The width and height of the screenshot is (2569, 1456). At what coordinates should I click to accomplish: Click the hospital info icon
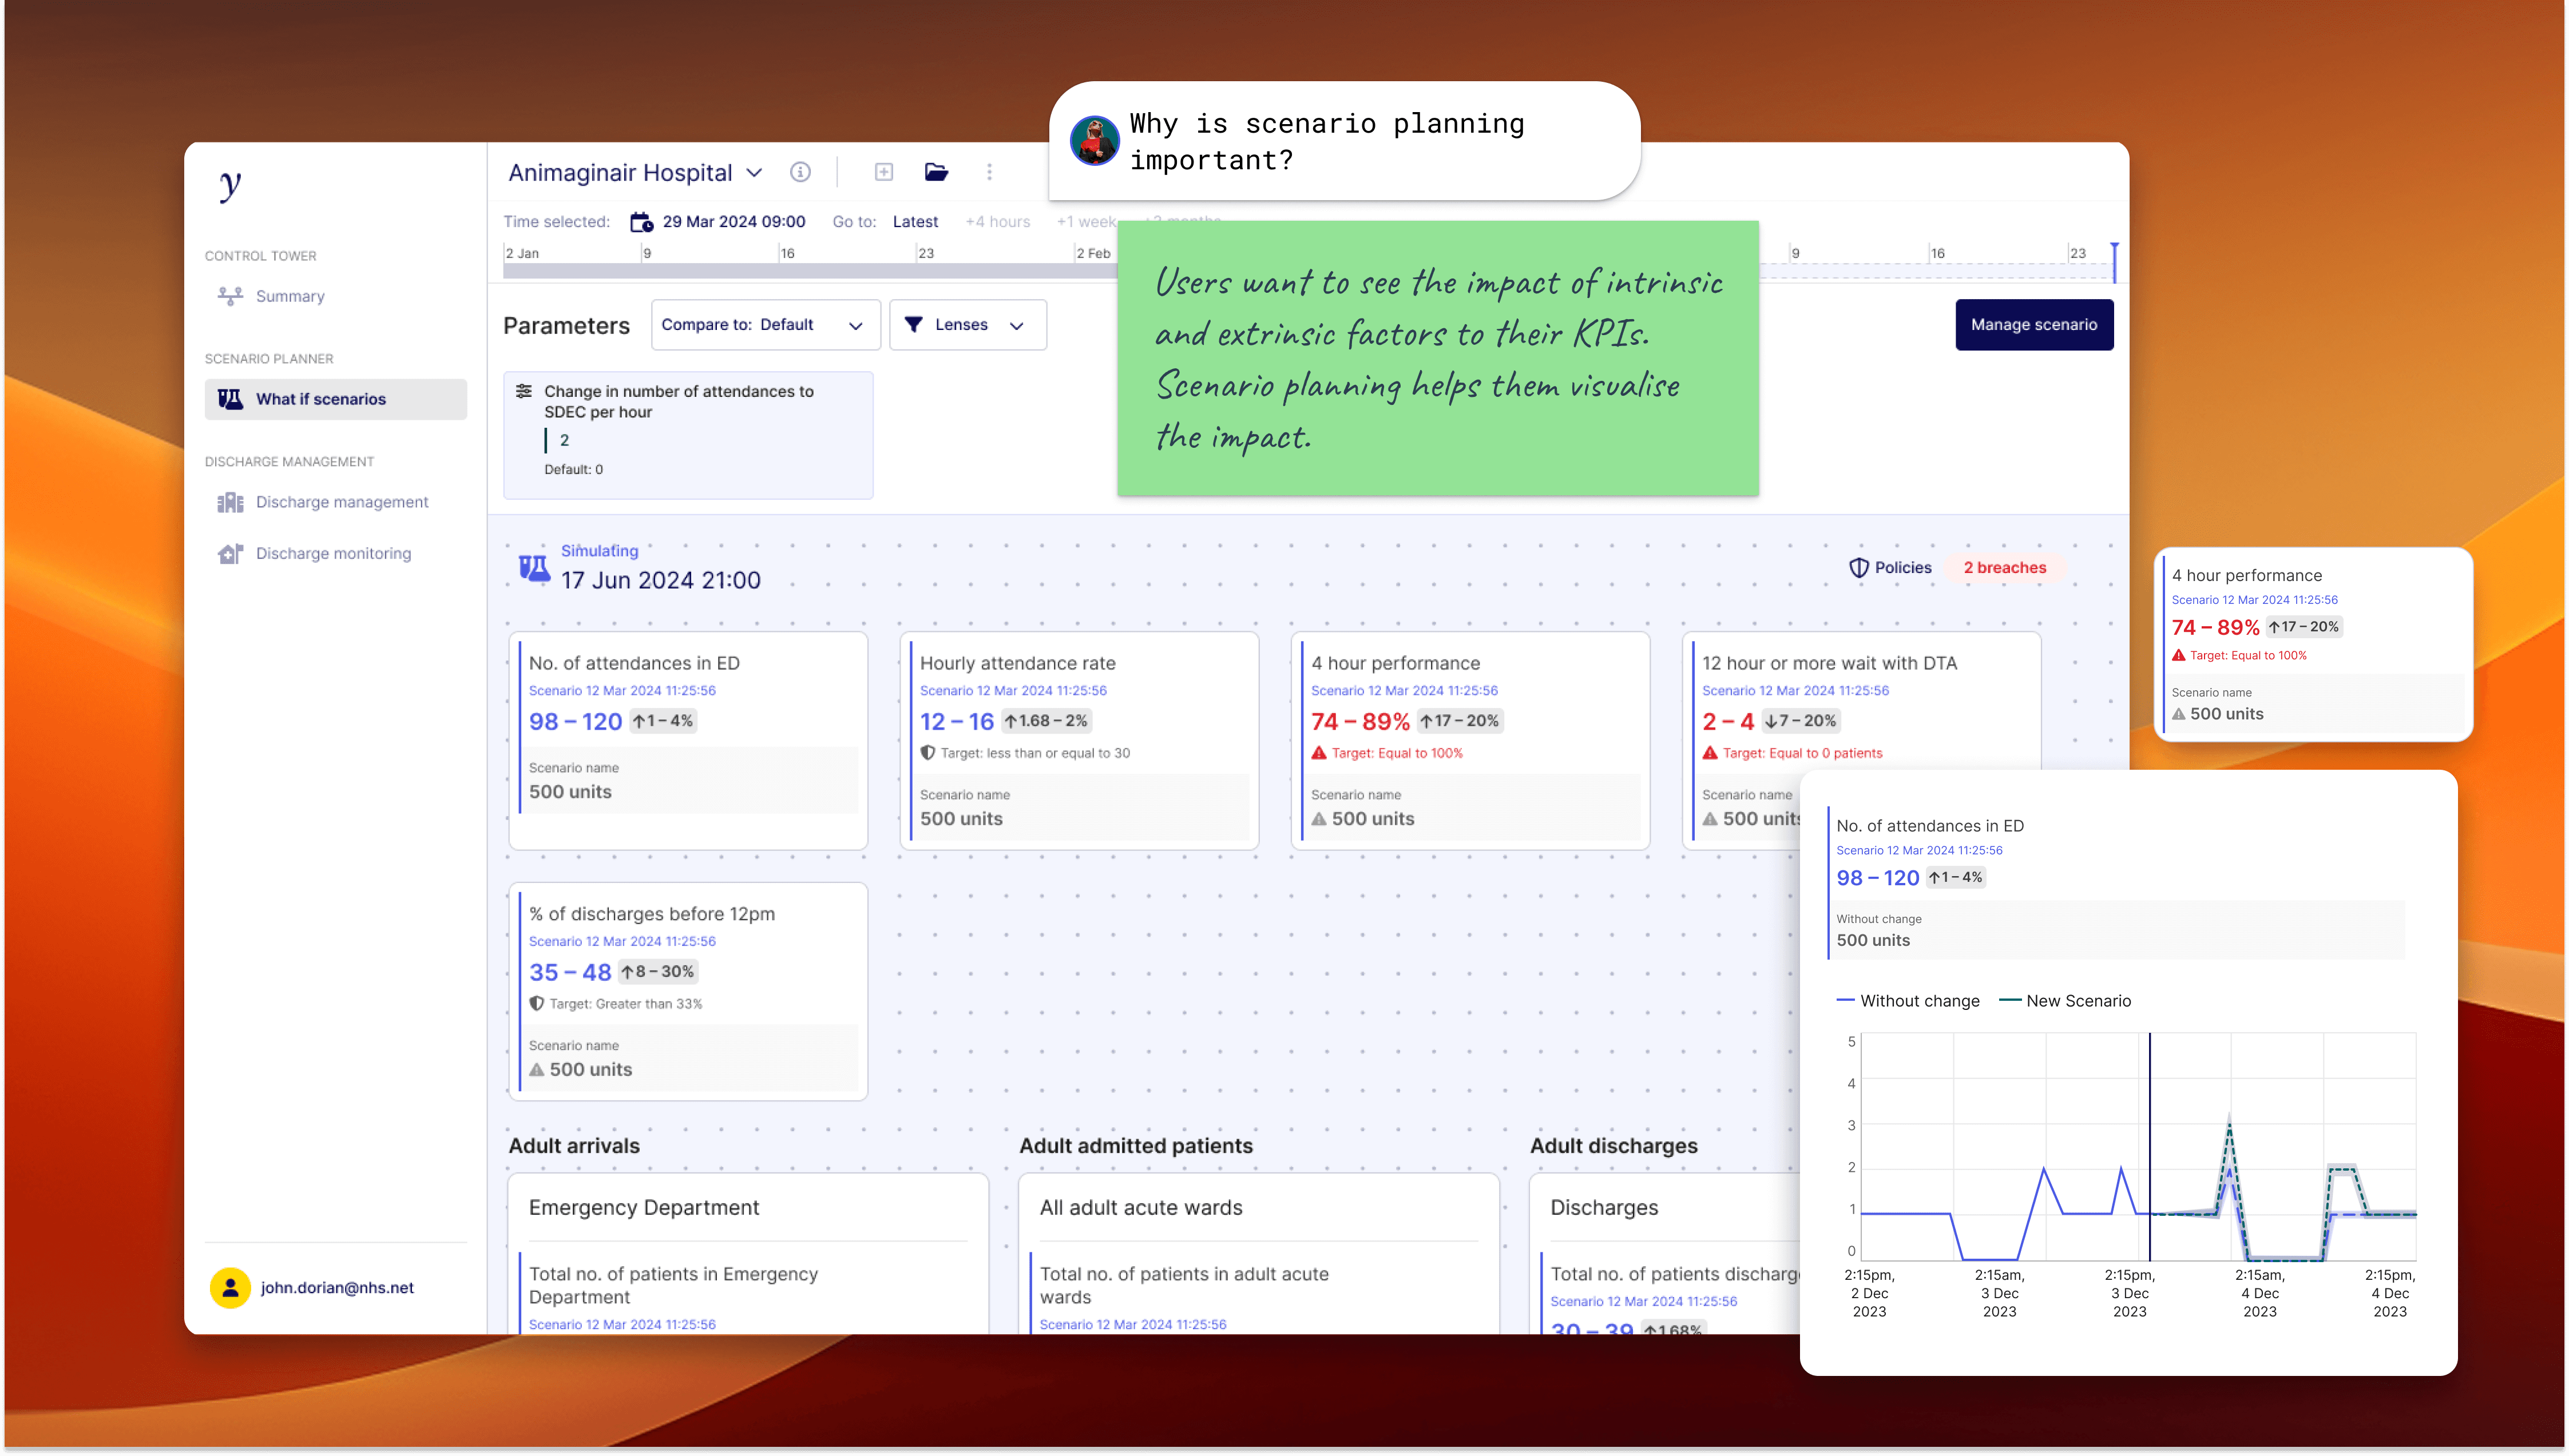click(800, 172)
